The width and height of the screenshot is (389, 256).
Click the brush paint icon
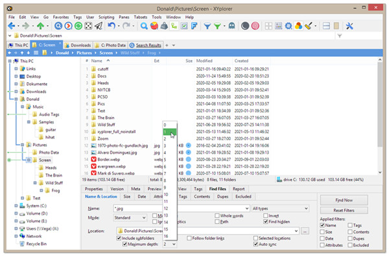pyautogui.click(x=309, y=26)
